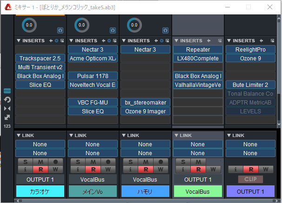Mute the VocalBus channel
Viewport: 282px width, 203px height.
(x=198, y=162)
